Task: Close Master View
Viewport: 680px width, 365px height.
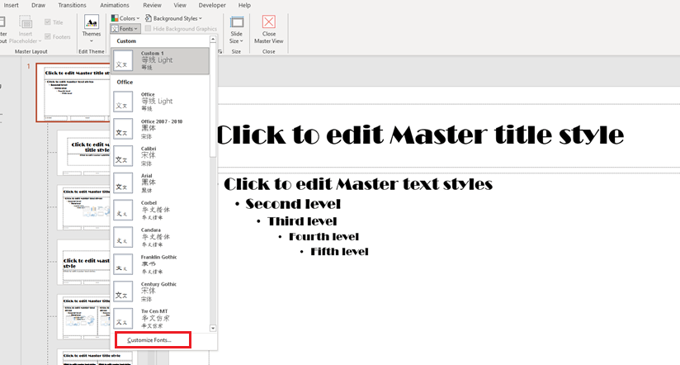Action: point(268,29)
